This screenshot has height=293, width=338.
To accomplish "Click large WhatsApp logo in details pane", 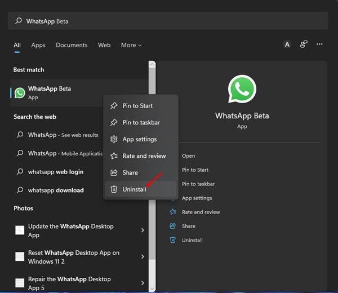I will (242, 89).
